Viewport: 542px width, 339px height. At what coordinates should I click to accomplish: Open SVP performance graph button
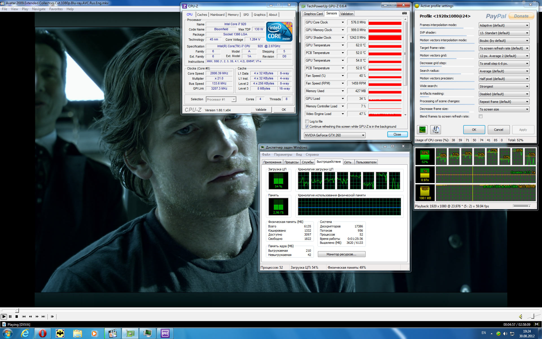pos(422,130)
